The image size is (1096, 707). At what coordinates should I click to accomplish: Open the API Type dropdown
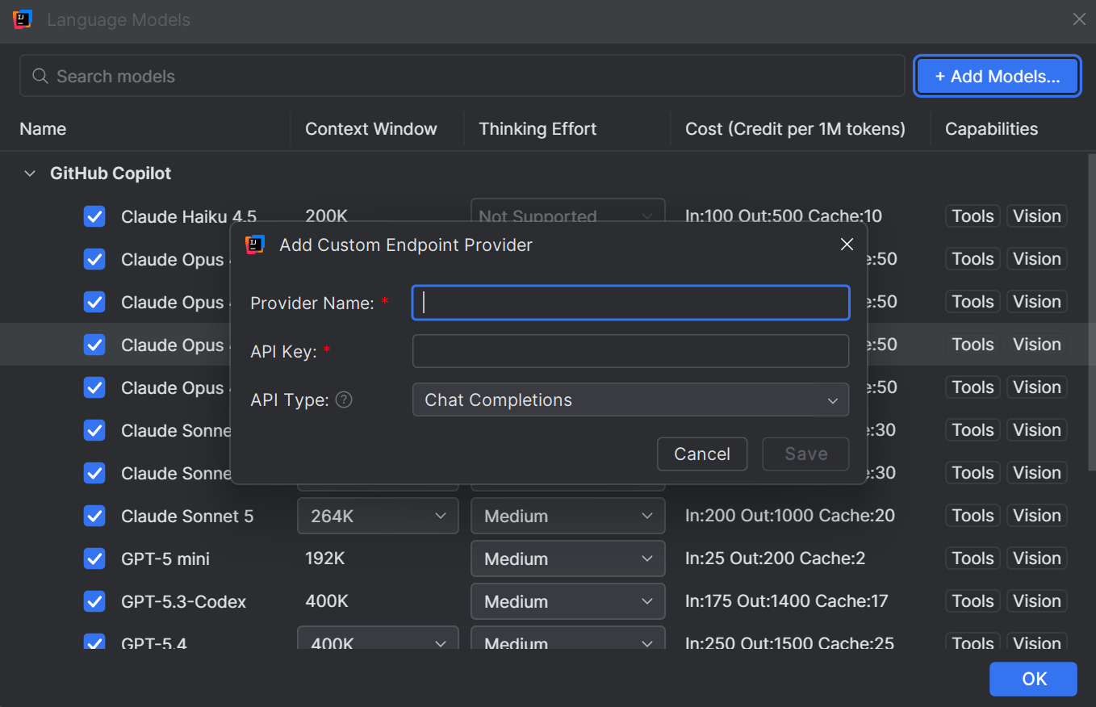630,400
